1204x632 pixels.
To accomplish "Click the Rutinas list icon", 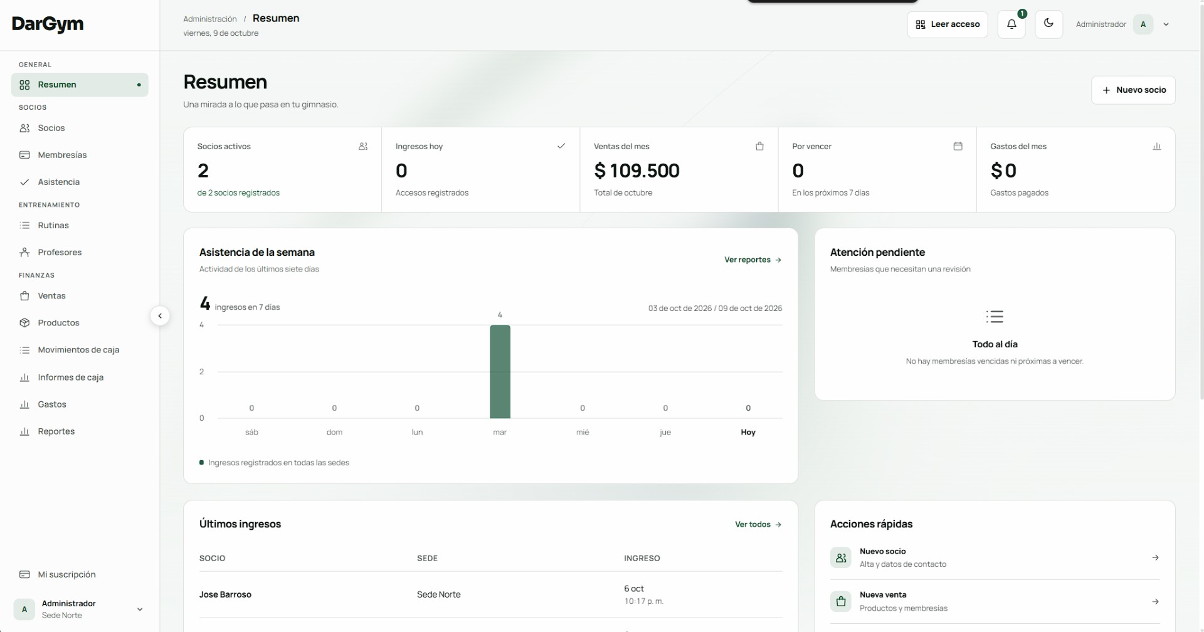I will click(x=24, y=225).
